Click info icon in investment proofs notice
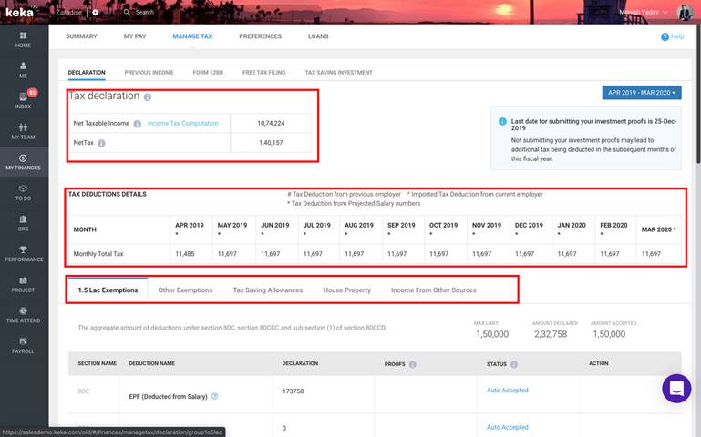 502,121
